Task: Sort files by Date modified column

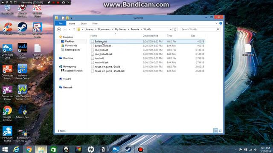Action: 150,36
